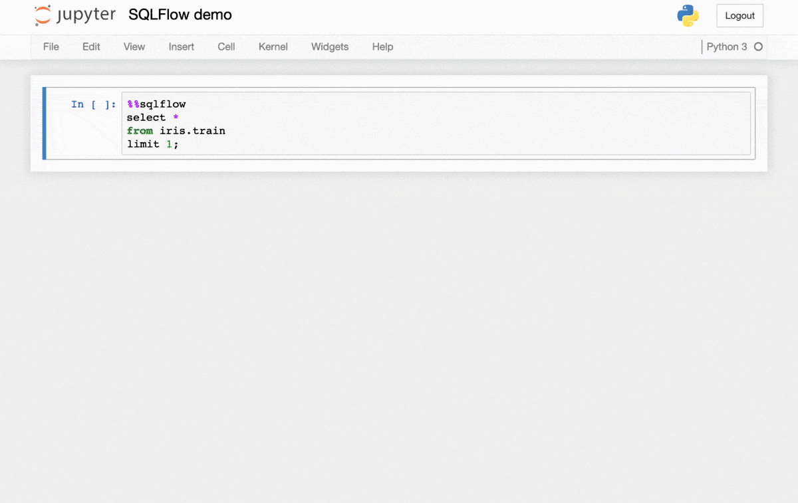Click the Python logo icon
The width and height of the screenshot is (798, 503).
point(688,15)
